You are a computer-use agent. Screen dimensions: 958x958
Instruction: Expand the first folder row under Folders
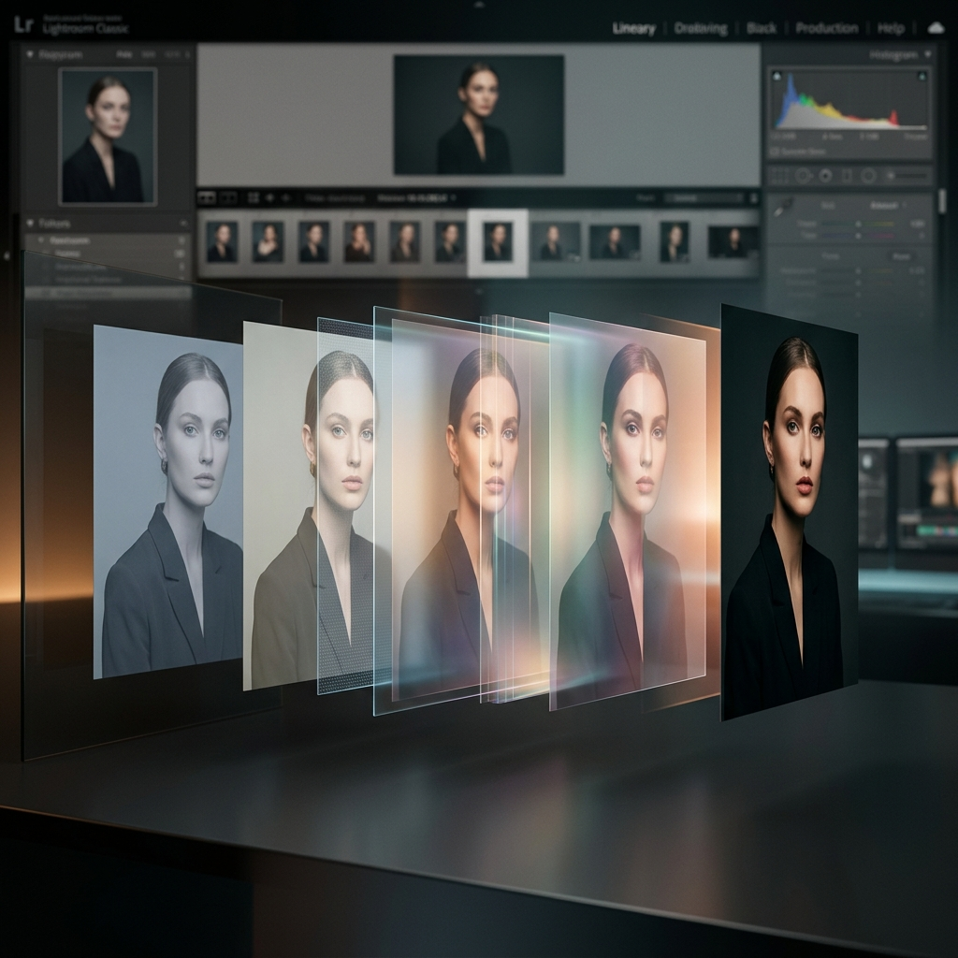click(x=41, y=240)
